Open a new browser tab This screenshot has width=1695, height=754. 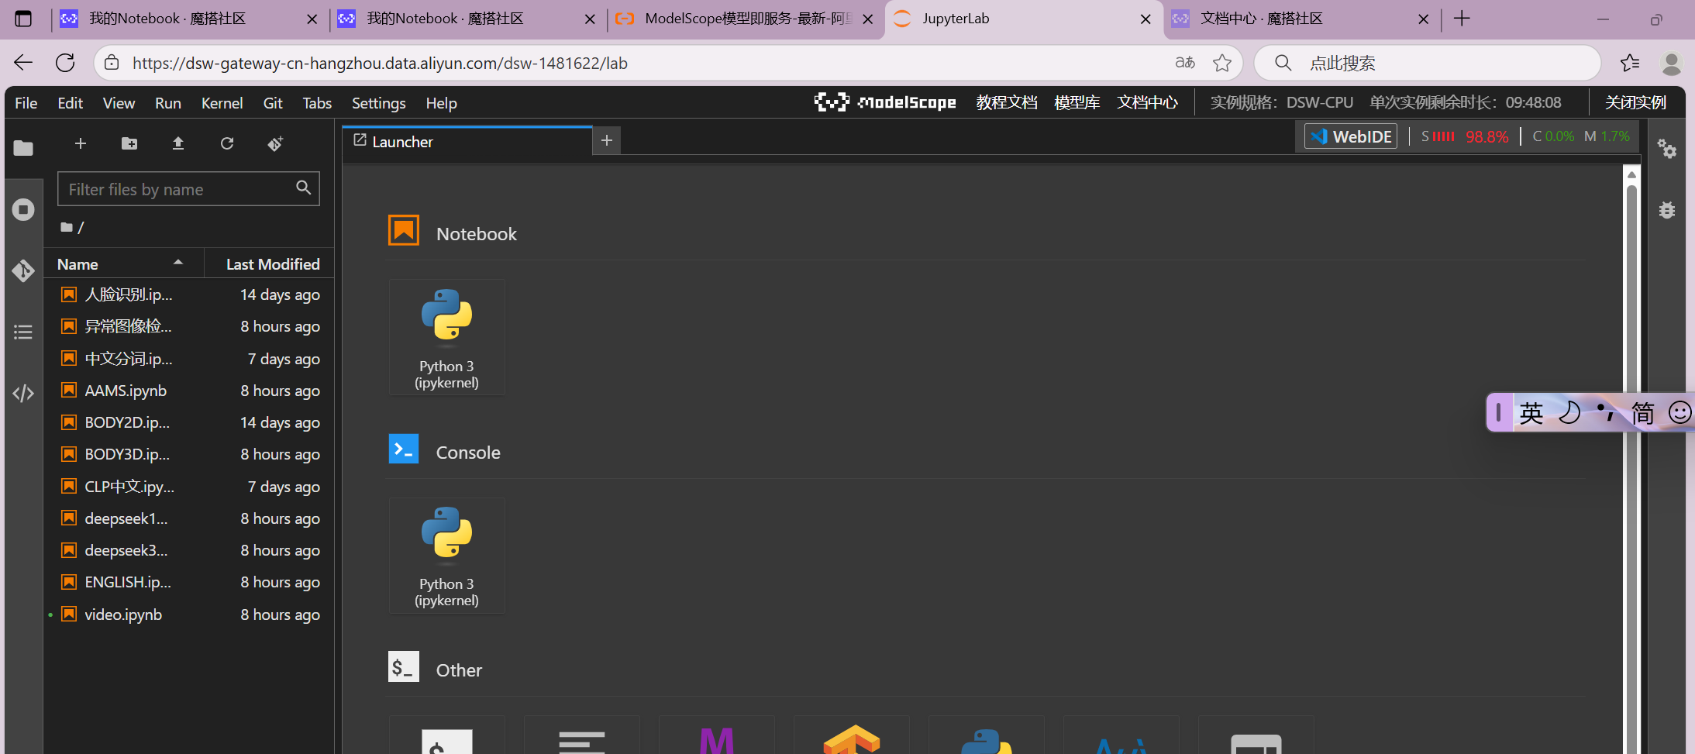(x=1462, y=19)
